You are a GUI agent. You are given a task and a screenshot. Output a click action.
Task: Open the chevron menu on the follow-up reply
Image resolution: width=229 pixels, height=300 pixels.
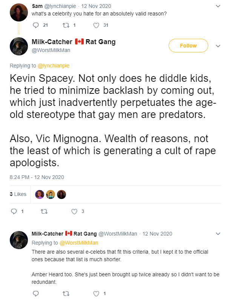click(x=218, y=234)
